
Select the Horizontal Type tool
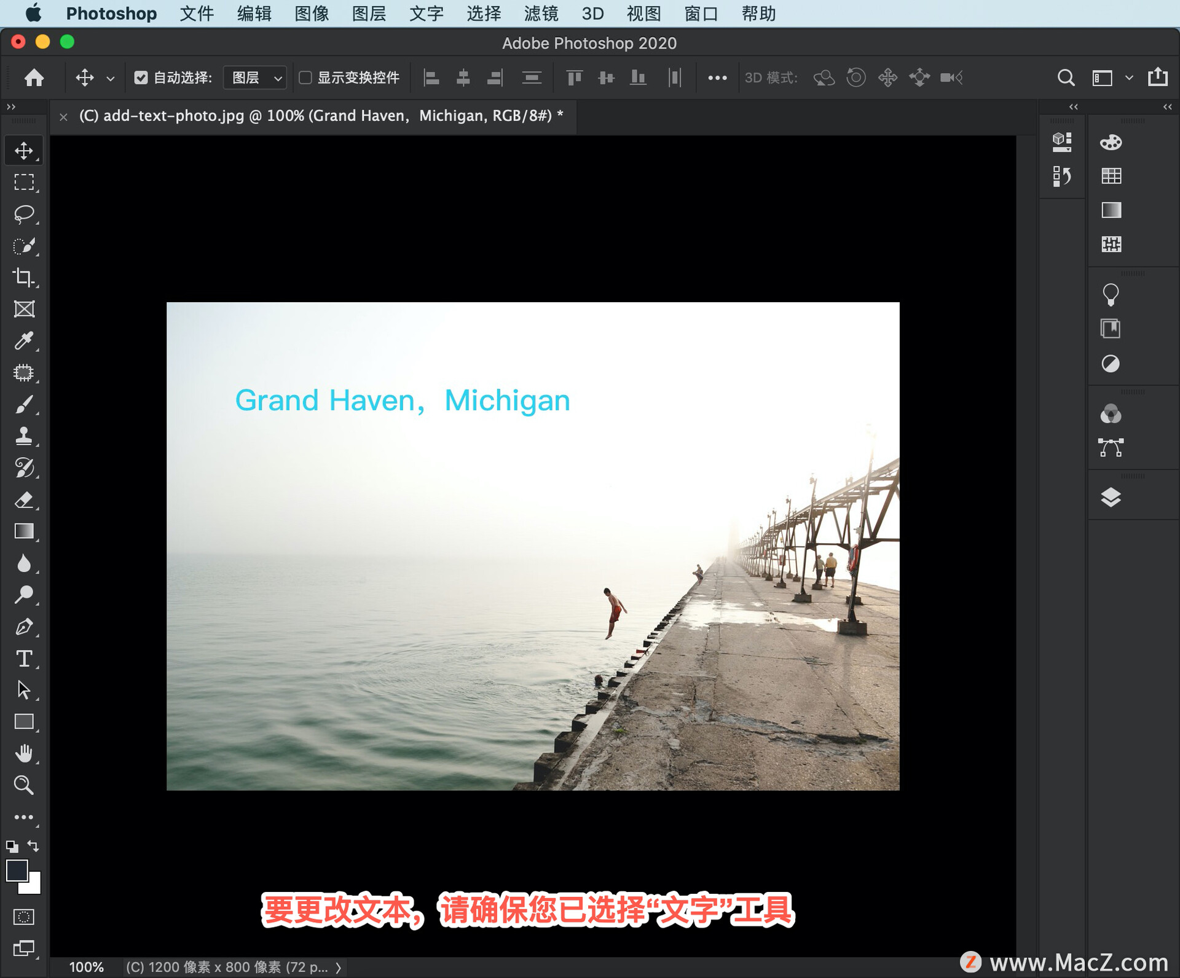click(x=24, y=659)
